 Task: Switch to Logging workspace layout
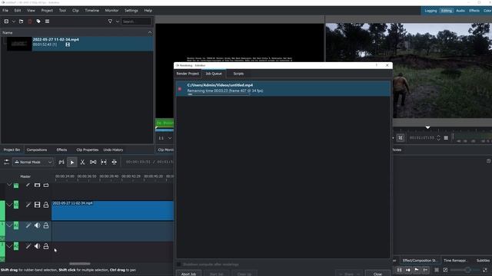pos(430,11)
